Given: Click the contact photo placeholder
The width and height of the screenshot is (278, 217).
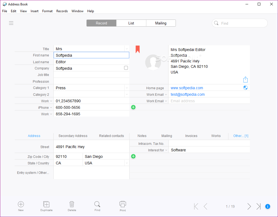Looking at the screenshot, I should (153, 62).
